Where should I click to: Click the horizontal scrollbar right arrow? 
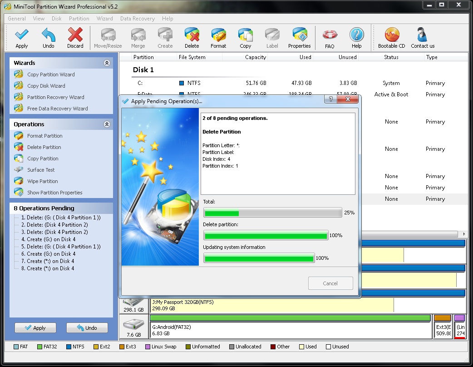(463, 234)
